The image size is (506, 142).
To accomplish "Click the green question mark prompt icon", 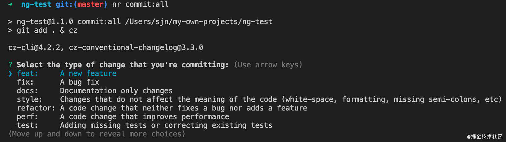I will point(10,65).
